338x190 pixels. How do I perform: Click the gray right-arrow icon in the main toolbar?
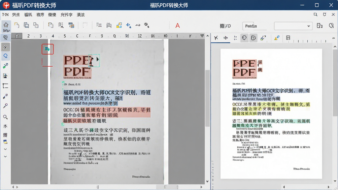pos(138,25)
